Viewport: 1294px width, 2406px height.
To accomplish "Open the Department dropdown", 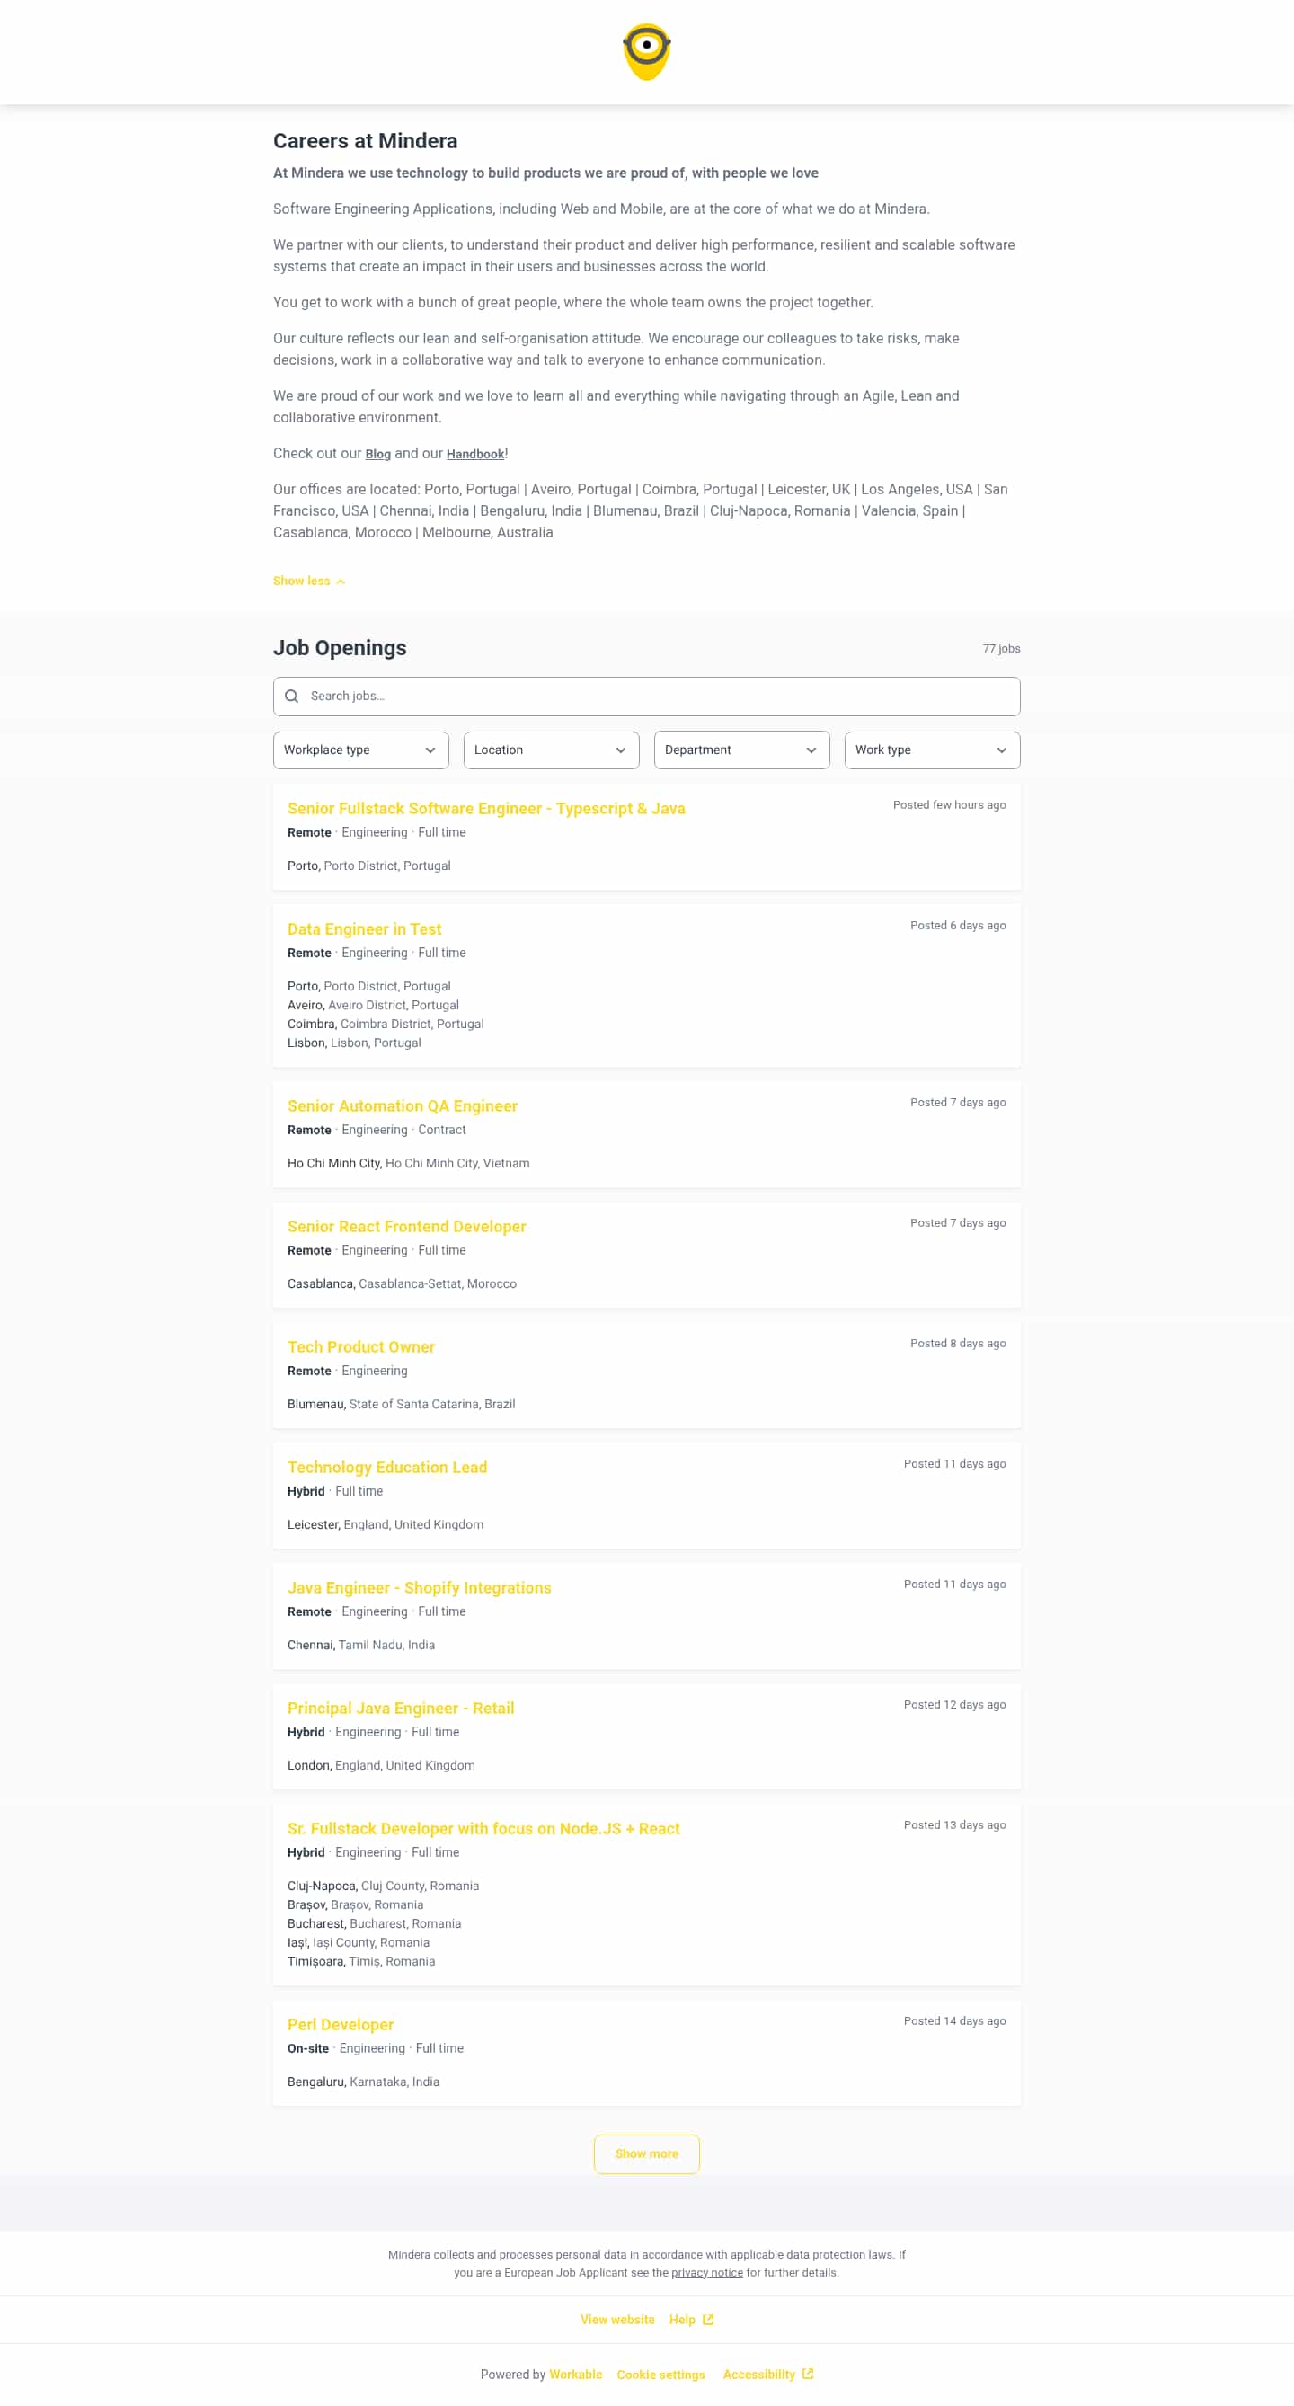I will 741,750.
